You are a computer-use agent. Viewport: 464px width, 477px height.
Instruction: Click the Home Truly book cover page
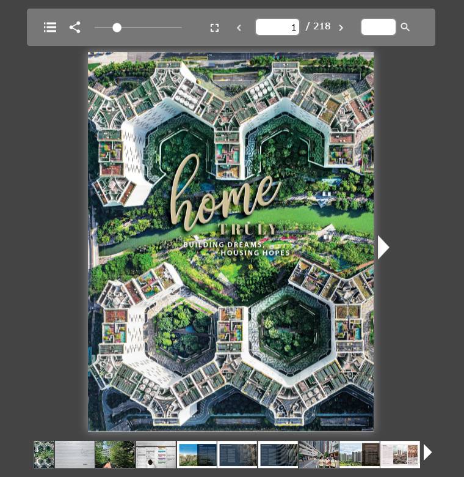point(231,242)
